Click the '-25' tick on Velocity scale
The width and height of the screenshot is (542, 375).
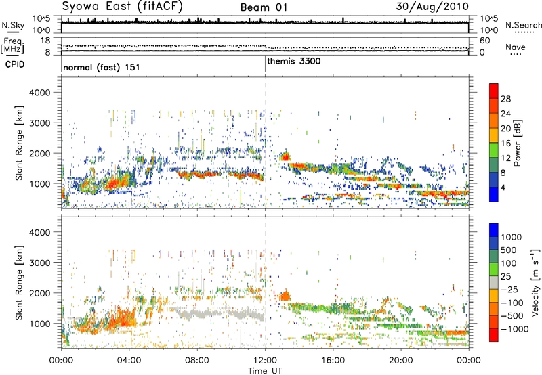point(509,289)
